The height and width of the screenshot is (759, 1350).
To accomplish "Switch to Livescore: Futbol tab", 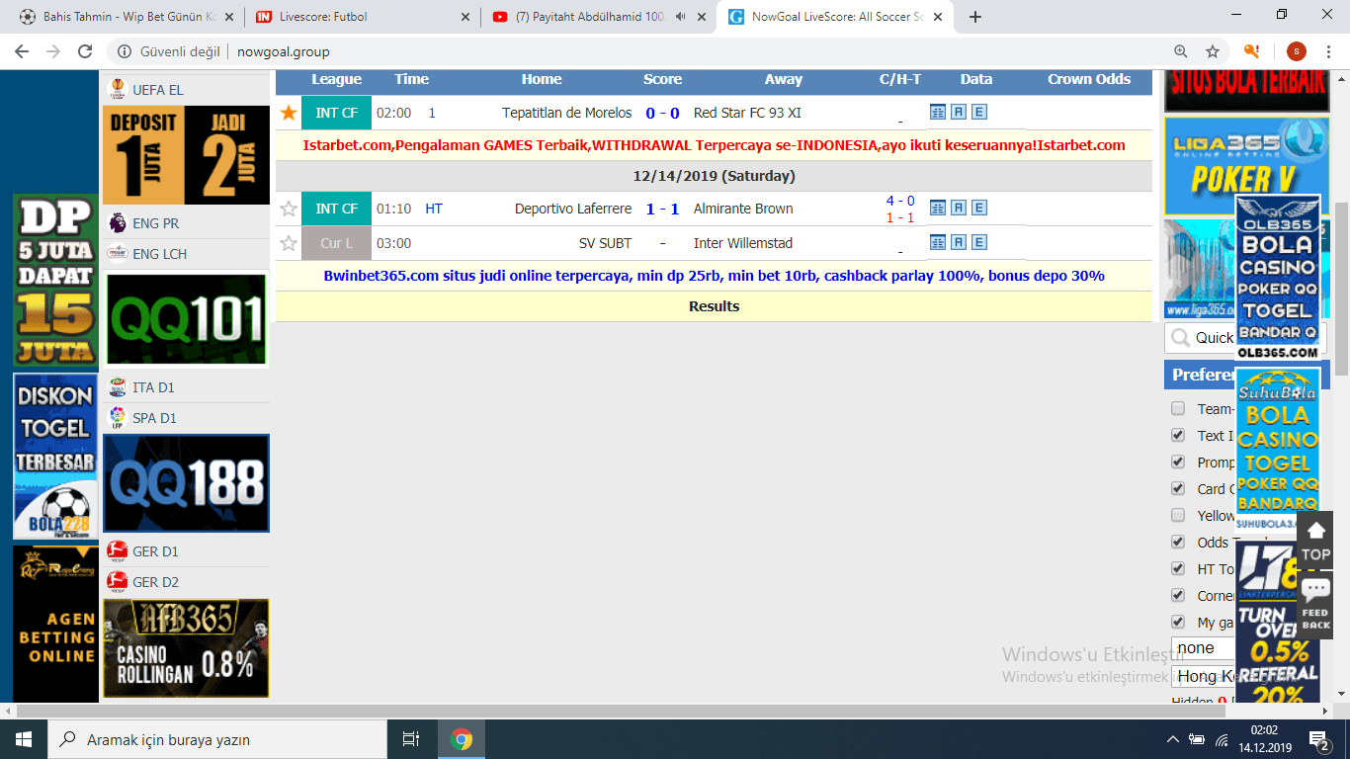I will pyautogui.click(x=363, y=17).
